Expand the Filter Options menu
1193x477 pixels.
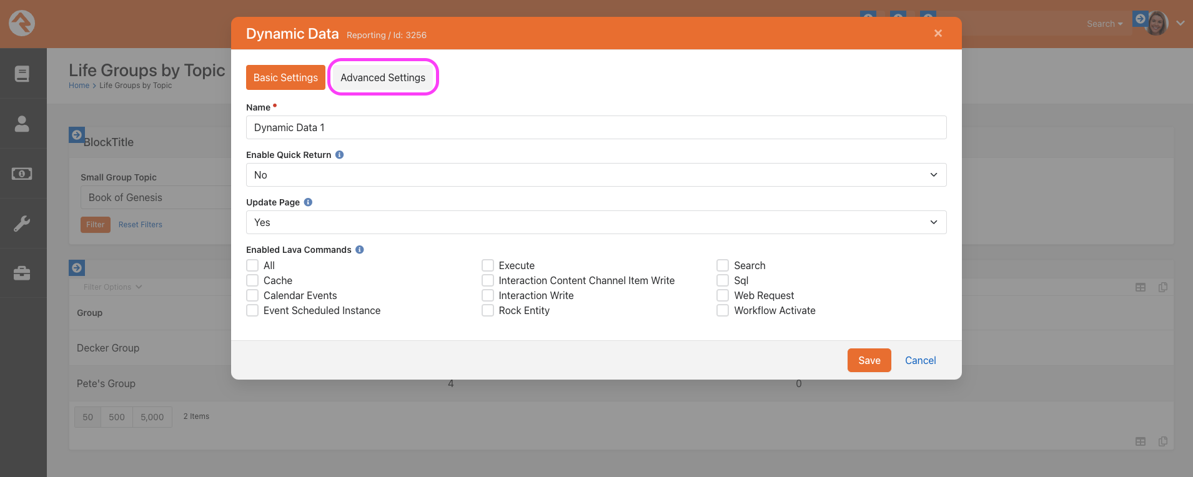tap(112, 287)
